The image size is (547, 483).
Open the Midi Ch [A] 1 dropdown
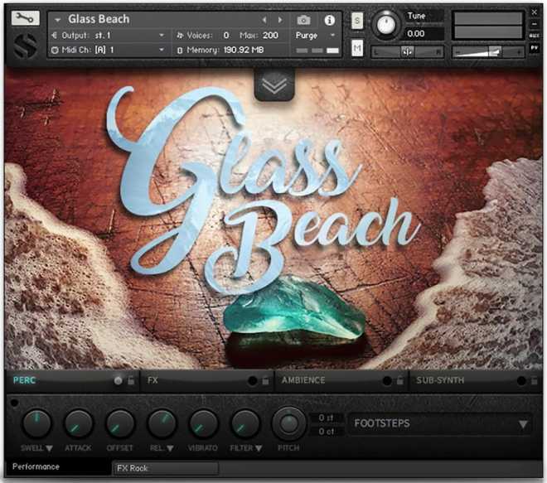pos(108,50)
